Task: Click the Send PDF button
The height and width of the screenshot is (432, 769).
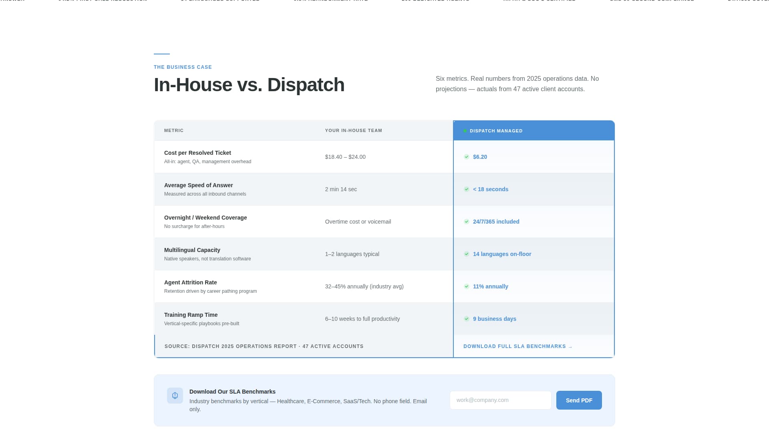Action: 579,400
